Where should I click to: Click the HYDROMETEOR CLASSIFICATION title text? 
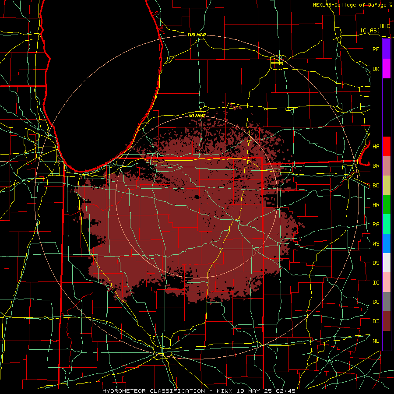coord(154,391)
